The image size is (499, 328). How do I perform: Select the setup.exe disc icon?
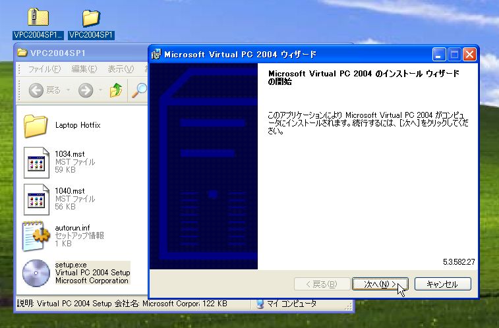[x=36, y=273]
